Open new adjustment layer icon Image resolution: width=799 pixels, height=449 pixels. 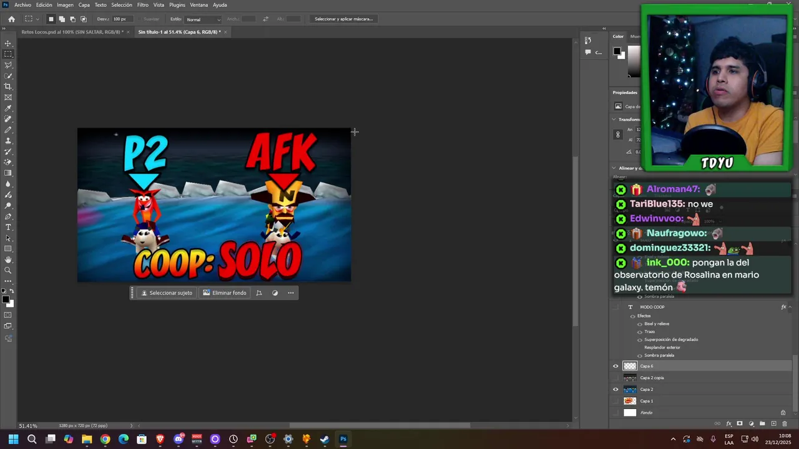(751, 424)
